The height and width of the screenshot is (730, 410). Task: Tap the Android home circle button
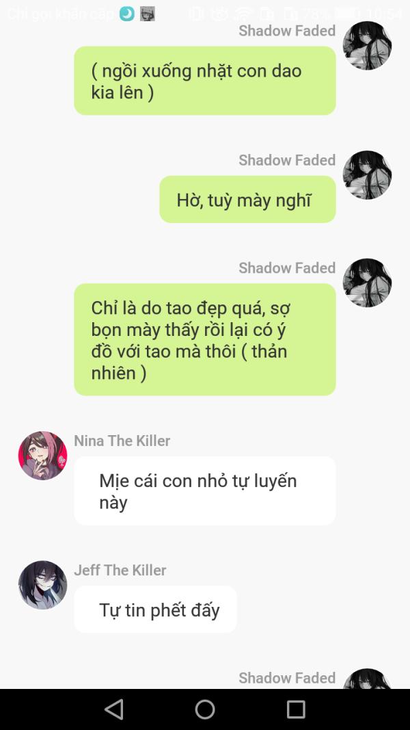[205, 709]
